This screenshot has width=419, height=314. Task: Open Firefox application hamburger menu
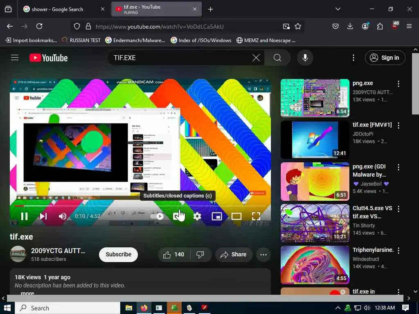[409, 26]
